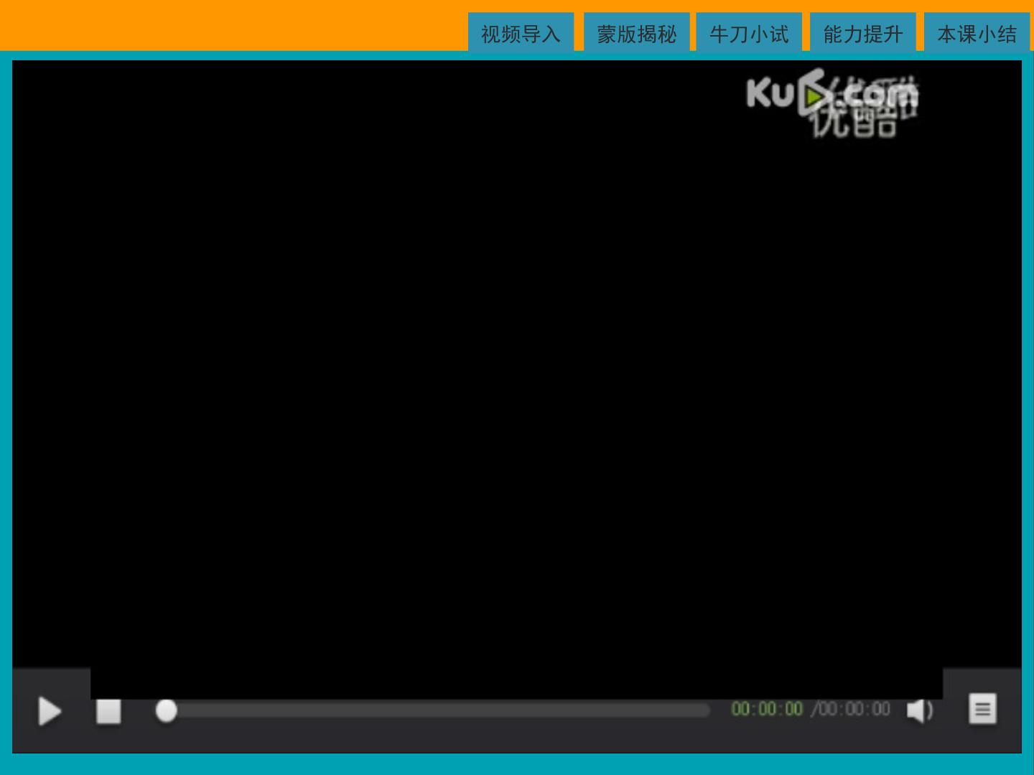This screenshot has width=1034, height=775.
Task: Open the 视频导入 tab
Action: tap(521, 32)
